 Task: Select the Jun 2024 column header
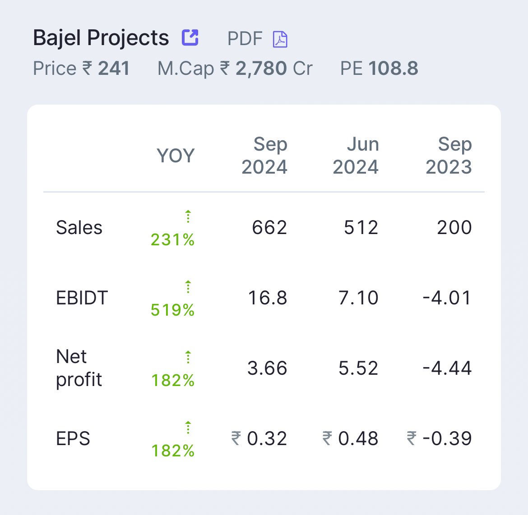(356, 156)
